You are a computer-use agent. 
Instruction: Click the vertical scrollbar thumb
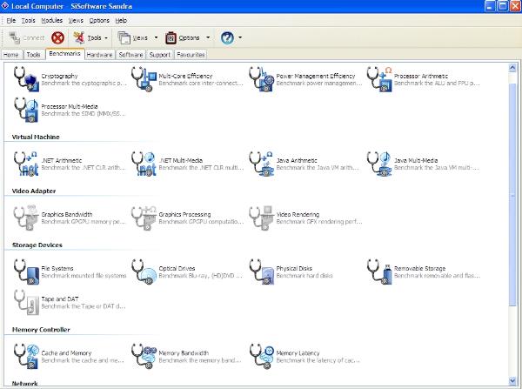512,195
